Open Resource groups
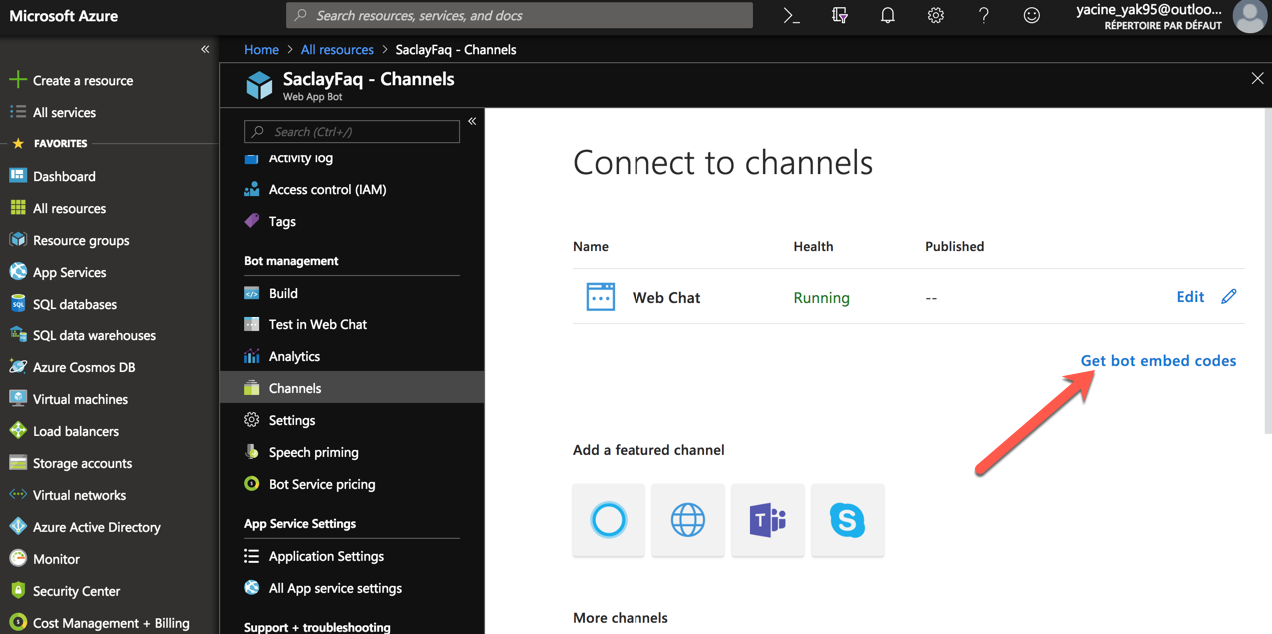 70,240
